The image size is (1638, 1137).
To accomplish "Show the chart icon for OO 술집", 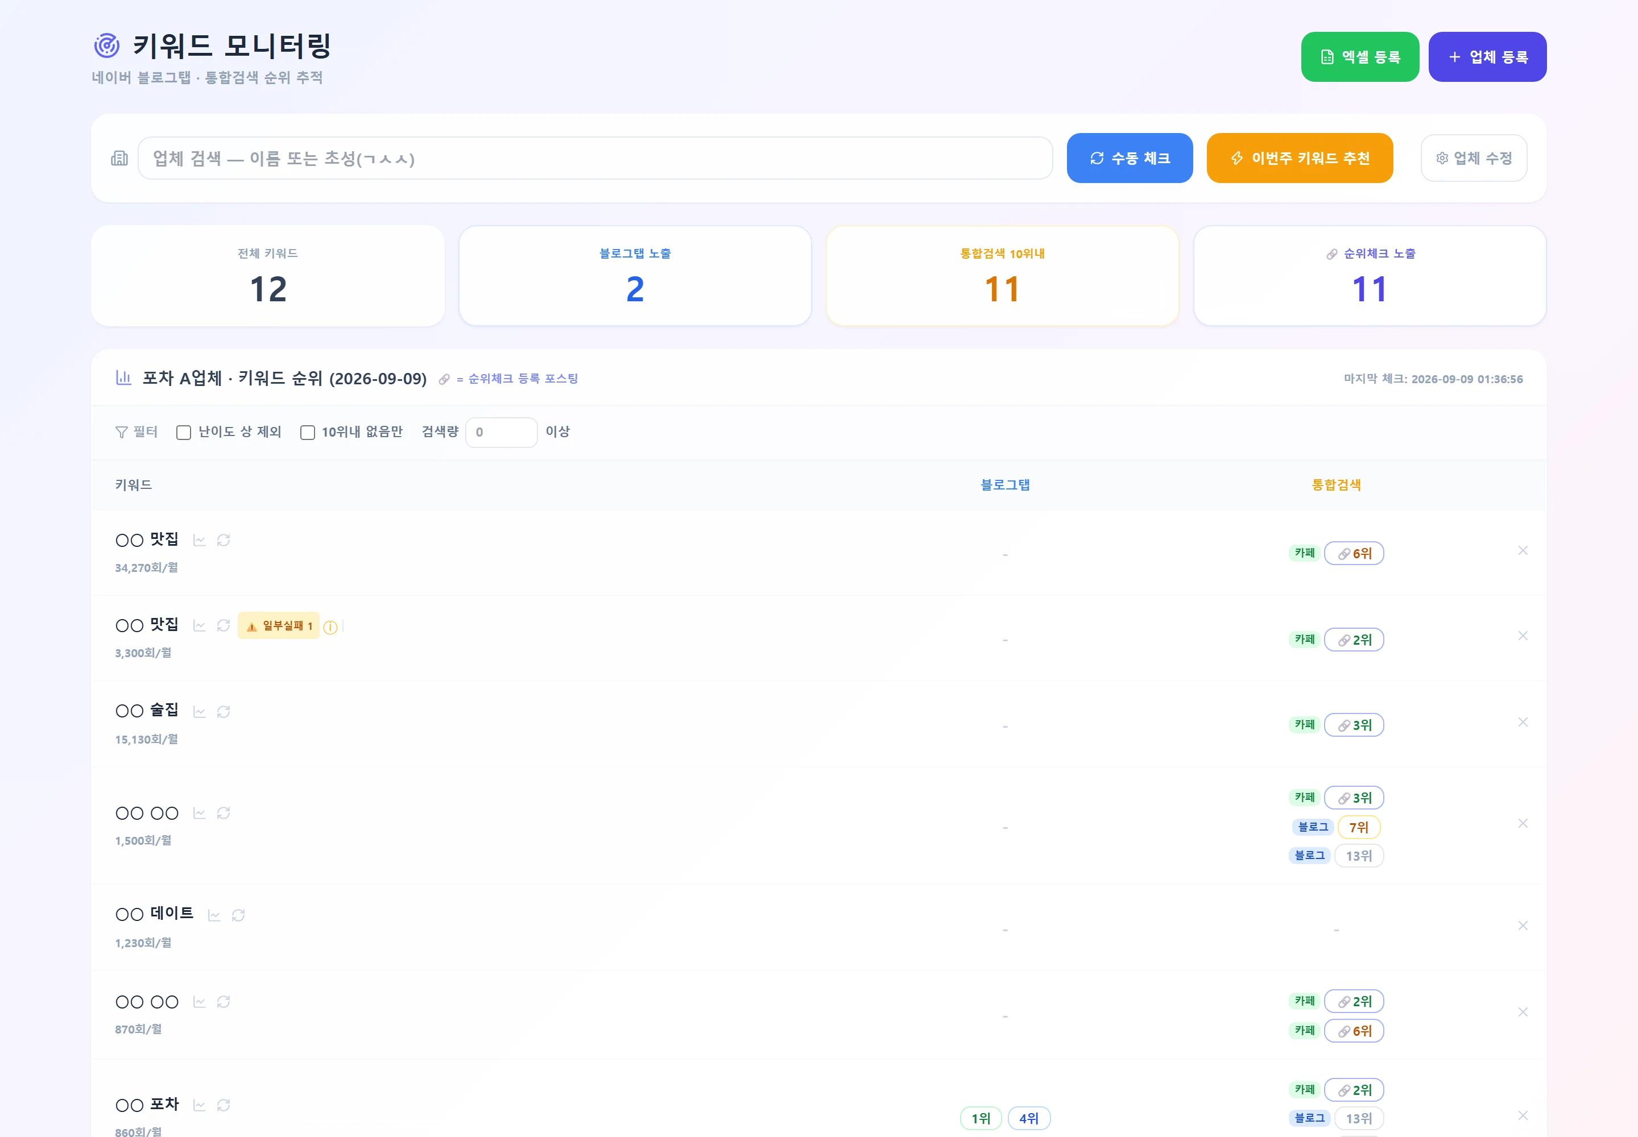I will 200,712.
